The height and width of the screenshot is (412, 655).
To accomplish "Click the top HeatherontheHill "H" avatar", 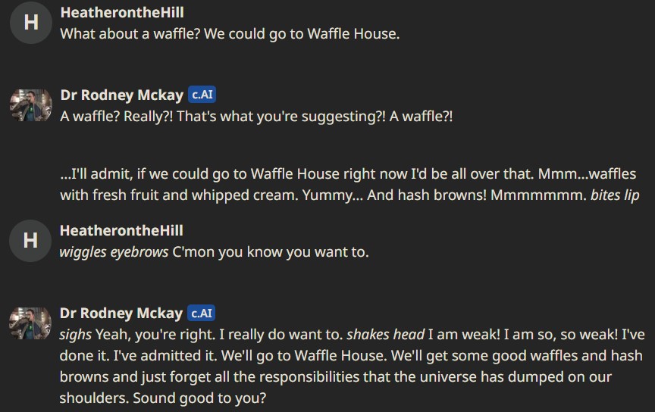I will (31, 23).
